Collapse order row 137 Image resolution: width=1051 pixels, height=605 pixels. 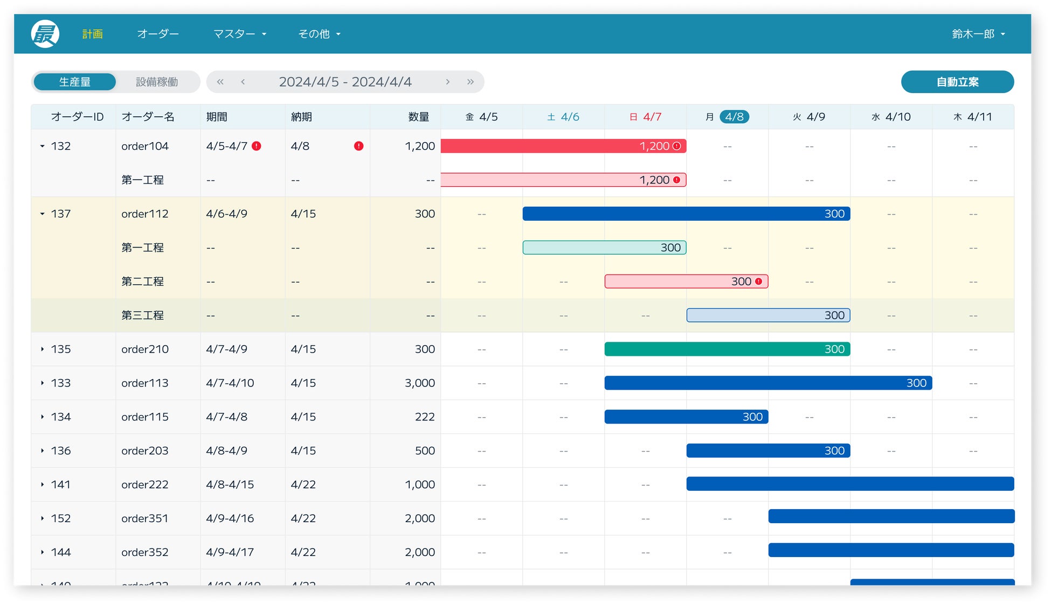tap(43, 214)
